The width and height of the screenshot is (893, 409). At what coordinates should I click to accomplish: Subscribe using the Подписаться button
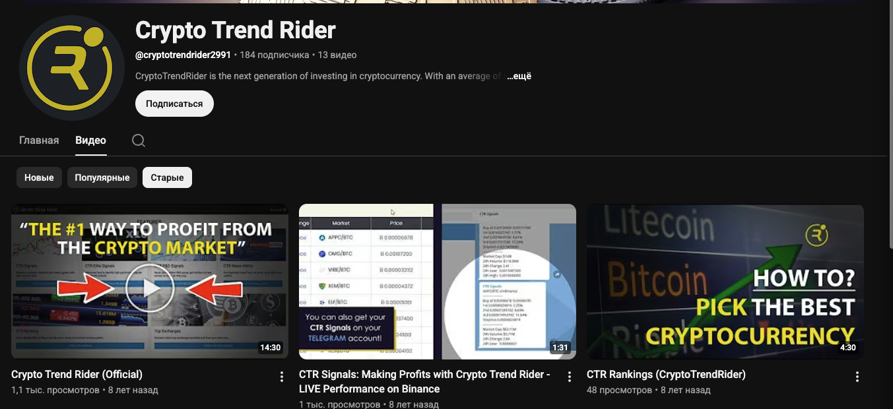click(x=174, y=104)
